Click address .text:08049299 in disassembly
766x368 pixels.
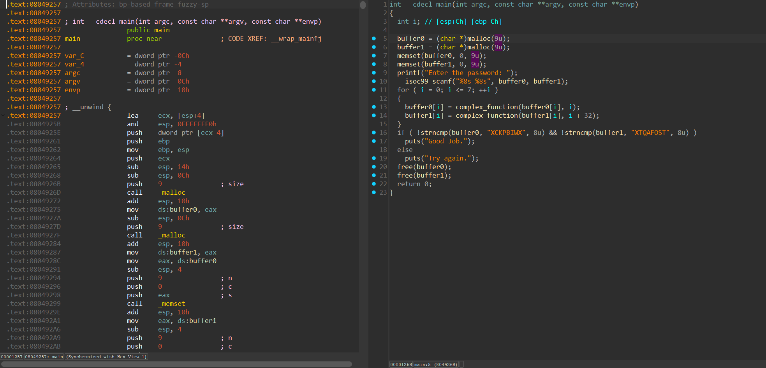click(33, 303)
